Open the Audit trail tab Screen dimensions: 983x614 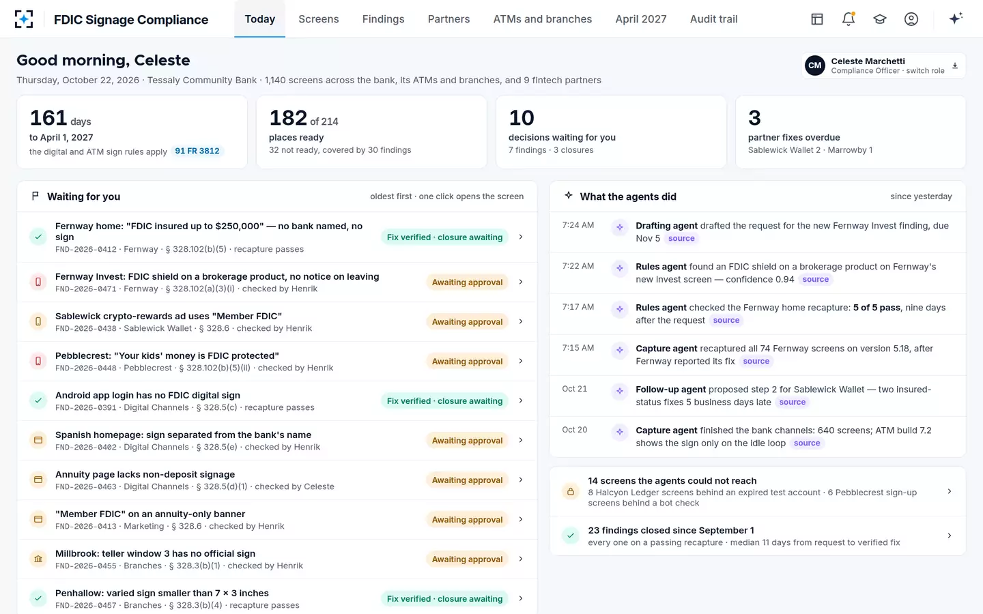coord(713,19)
